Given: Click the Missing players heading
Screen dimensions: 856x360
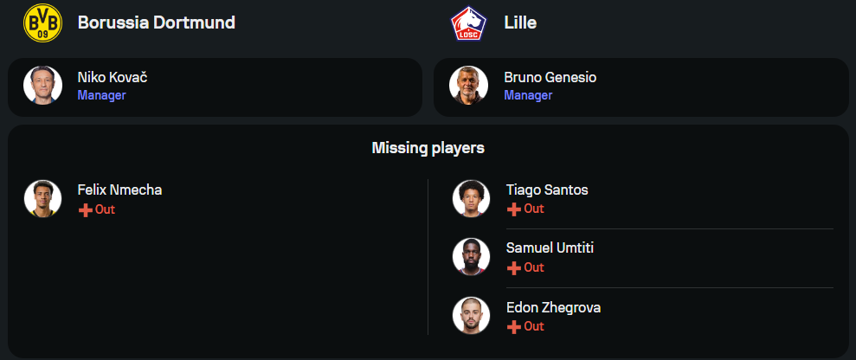Looking at the screenshot, I should pyautogui.click(x=428, y=148).
